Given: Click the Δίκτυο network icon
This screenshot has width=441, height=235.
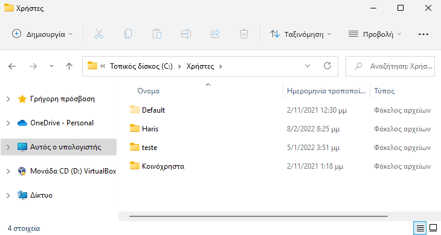Looking at the screenshot, I should tap(22, 195).
